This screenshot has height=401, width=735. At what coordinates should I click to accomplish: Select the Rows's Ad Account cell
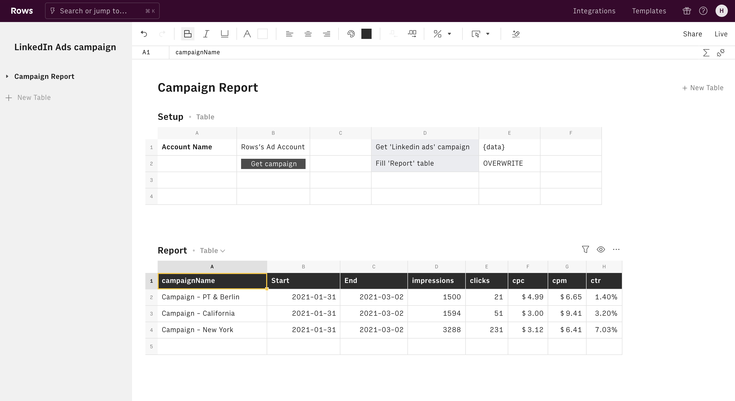tap(273, 147)
